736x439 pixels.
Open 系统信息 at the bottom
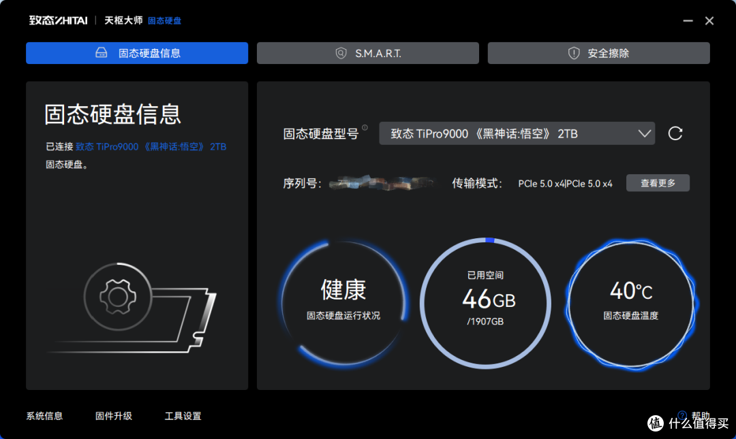click(x=44, y=416)
